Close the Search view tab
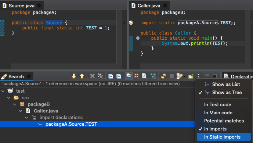253x143 pixels. click(29, 76)
